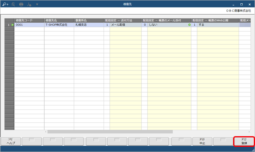Click the scrollbar right arrow
The image size is (255, 152).
click(249, 132)
